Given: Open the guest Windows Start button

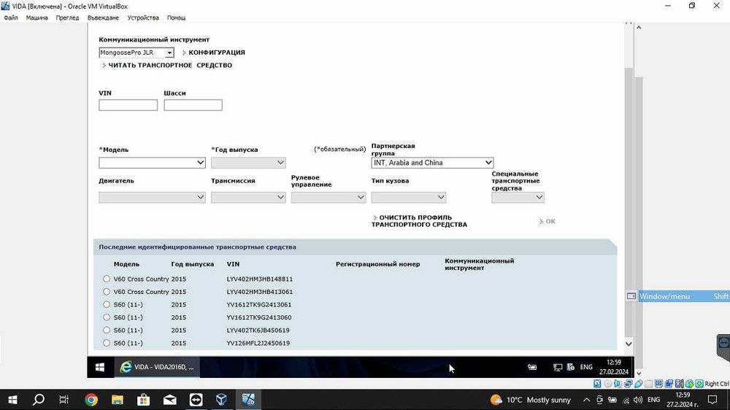Looking at the screenshot, I should pos(99,367).
